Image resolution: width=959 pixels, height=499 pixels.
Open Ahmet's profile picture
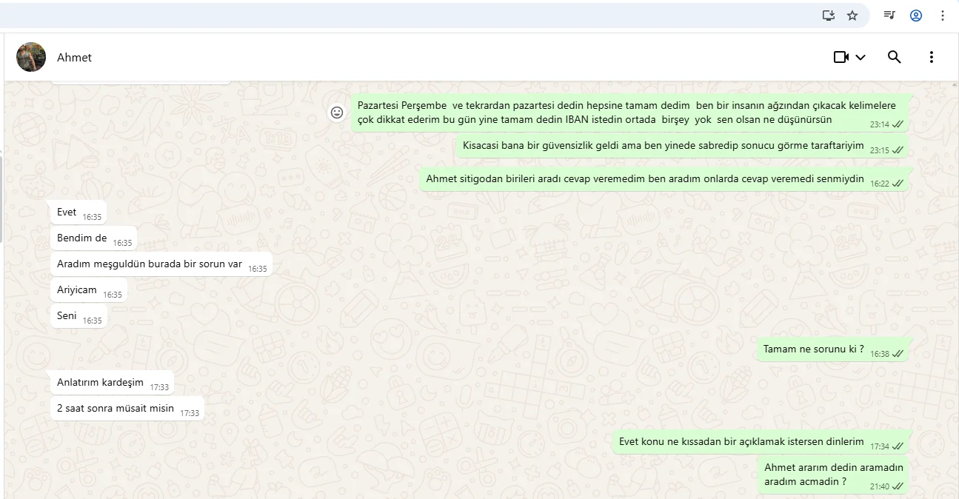31,57
